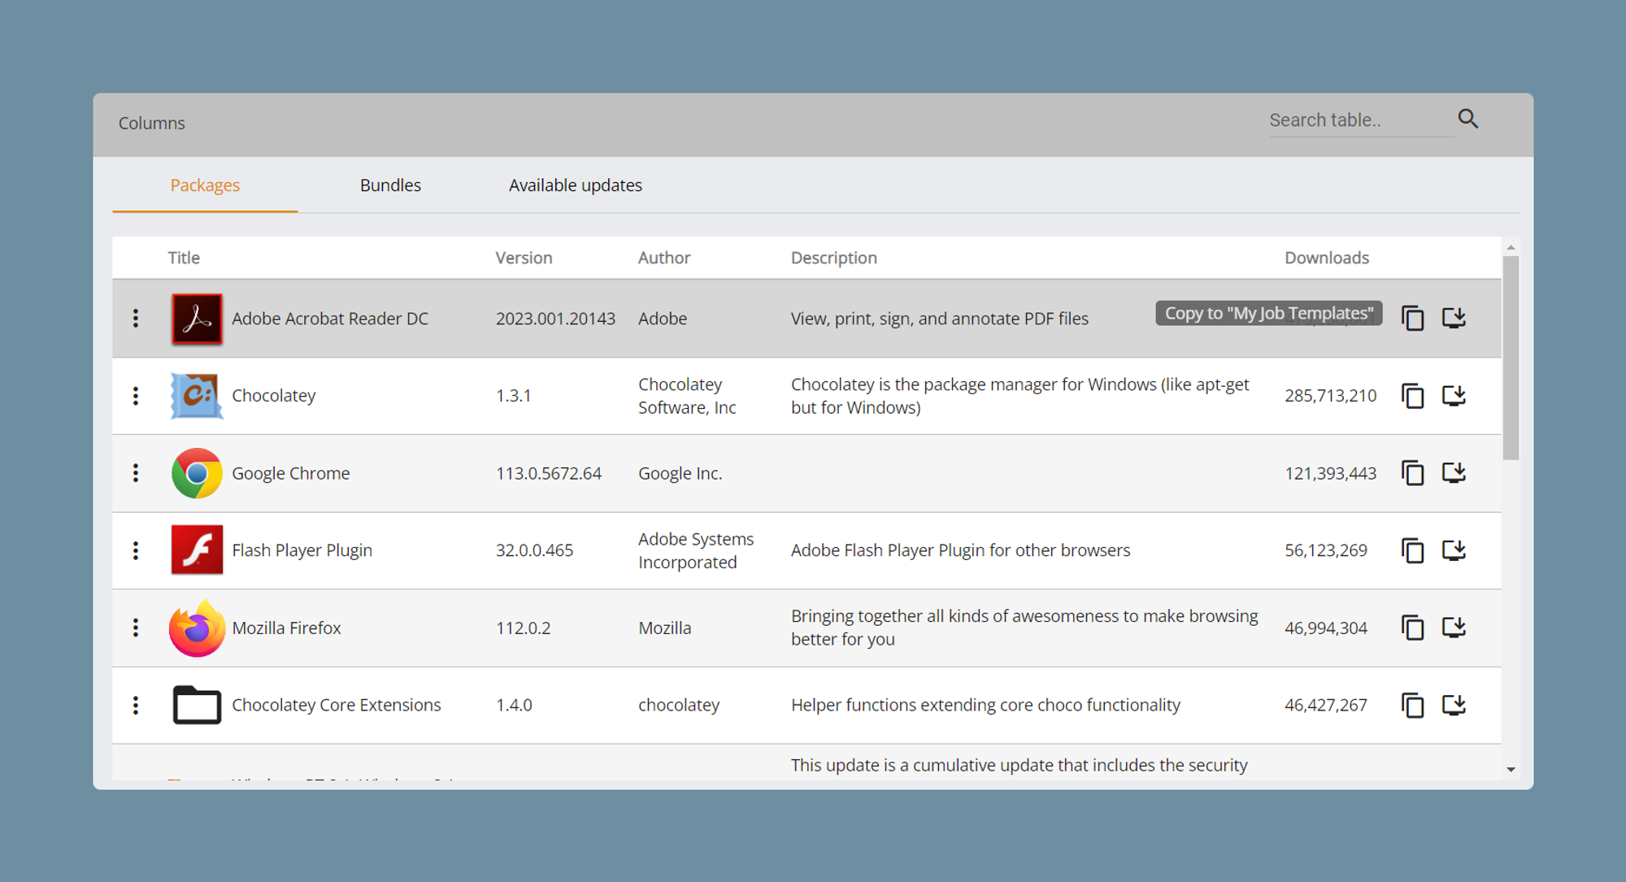Select the Adobe Acrobat Reader DC title

(x=330, y=319)
